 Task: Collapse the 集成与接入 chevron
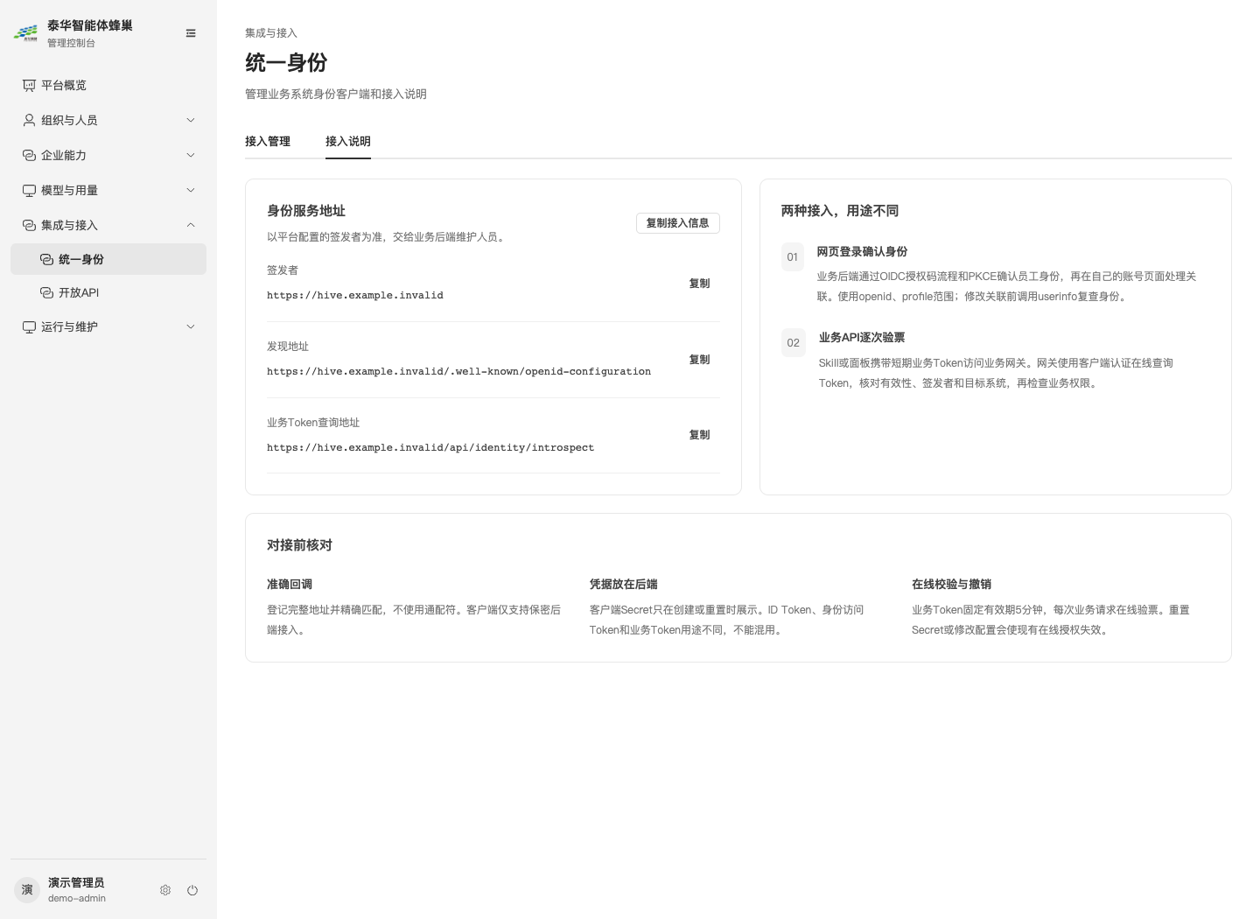pyautogui.click(x=191, y=225)
